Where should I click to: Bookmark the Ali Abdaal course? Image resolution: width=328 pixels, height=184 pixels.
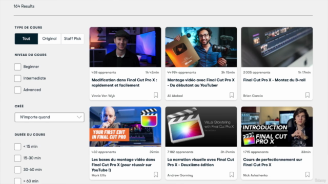(x=231, y=95)
